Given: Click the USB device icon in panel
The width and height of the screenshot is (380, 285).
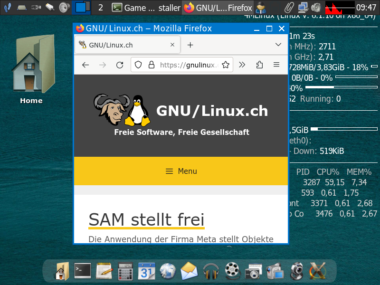Looking at the screenshot, I should (x=36, y=8).
